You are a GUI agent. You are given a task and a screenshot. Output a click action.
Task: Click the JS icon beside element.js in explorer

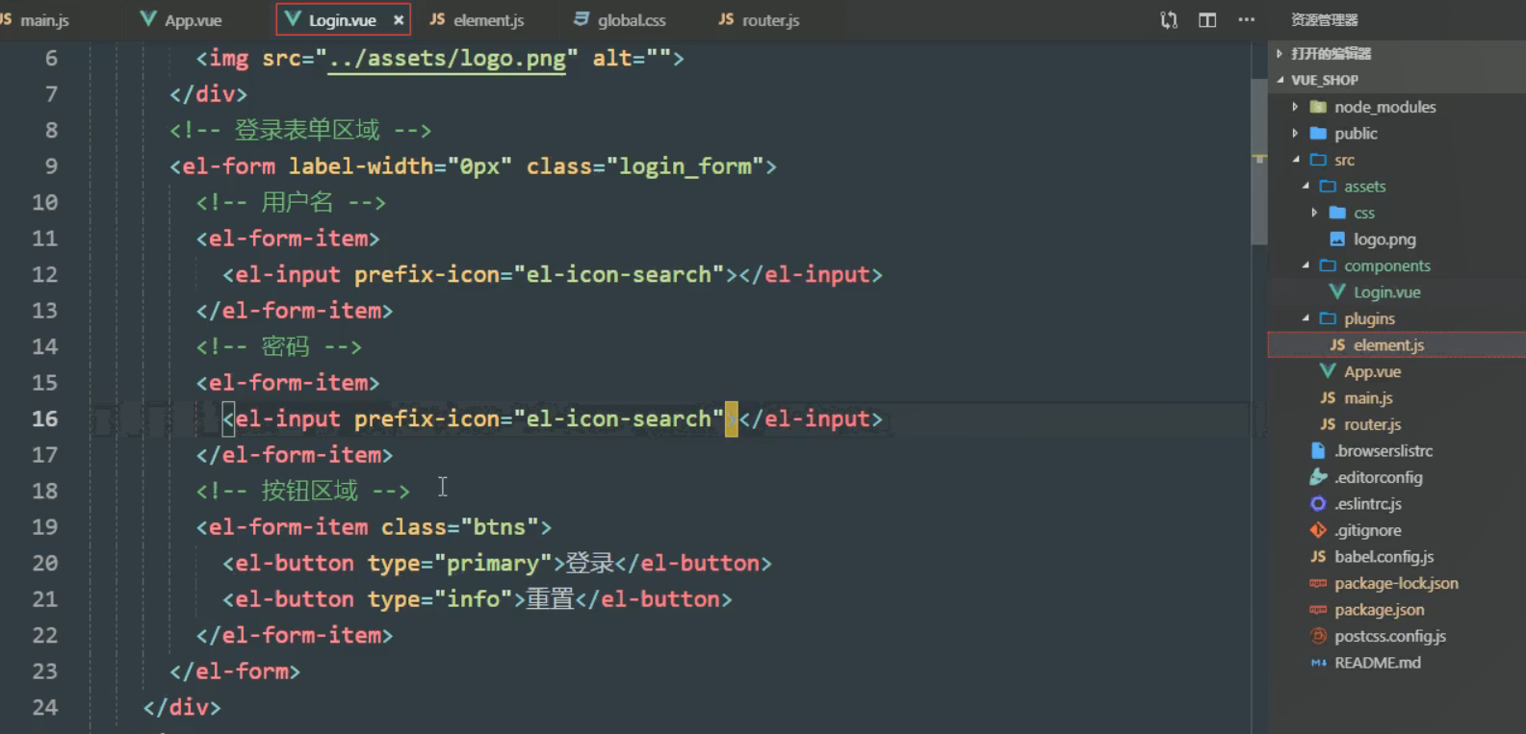pos(1337,344)
